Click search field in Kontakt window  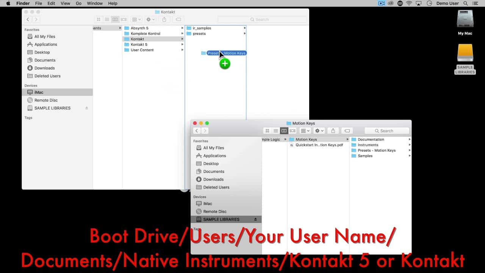tap(262, 19)
